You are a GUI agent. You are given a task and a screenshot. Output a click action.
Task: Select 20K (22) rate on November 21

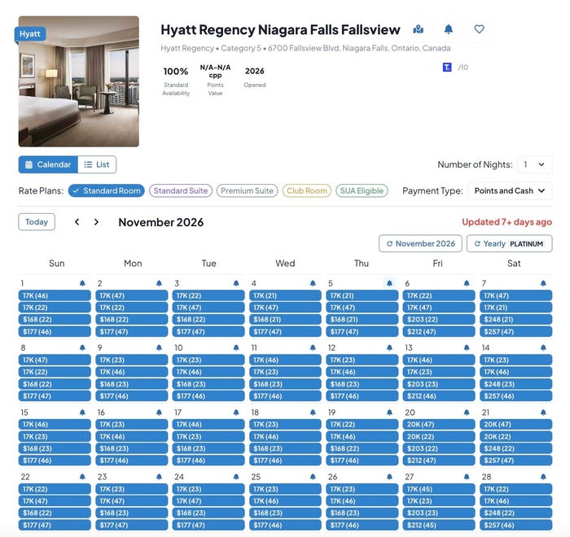[515, 436]
